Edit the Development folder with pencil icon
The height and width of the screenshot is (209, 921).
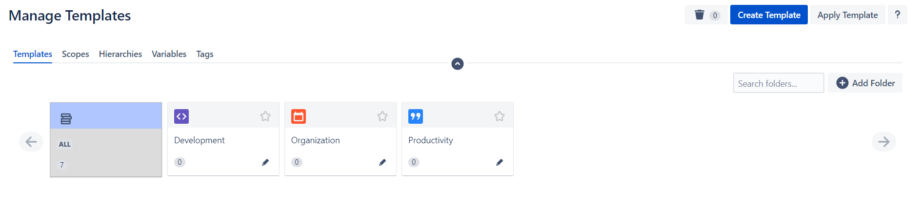(x=265, y=162)
